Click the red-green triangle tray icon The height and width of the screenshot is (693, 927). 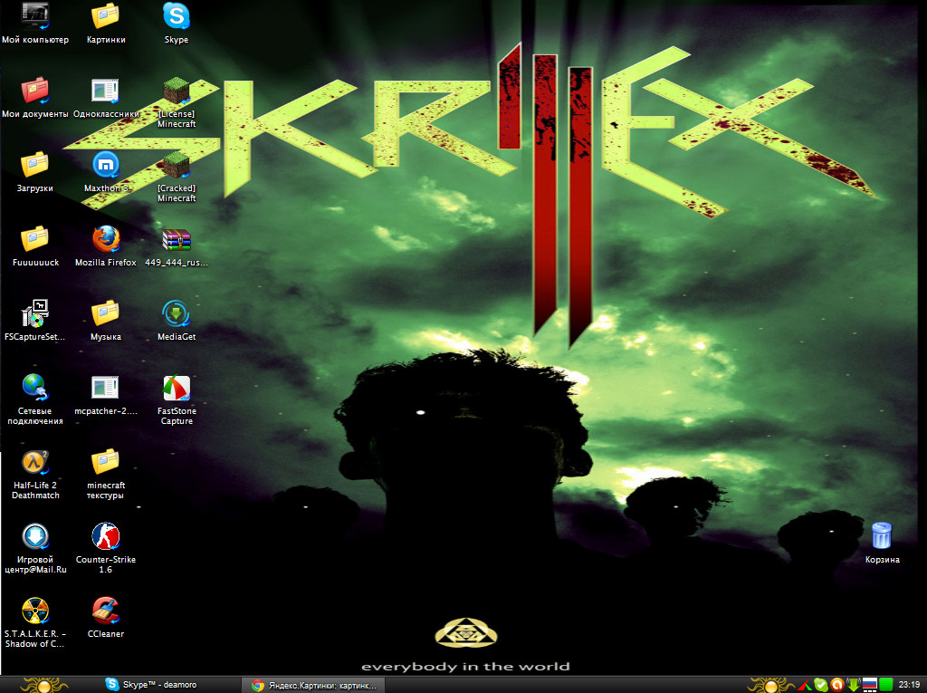pyautogui.click(x=805, y=686)
